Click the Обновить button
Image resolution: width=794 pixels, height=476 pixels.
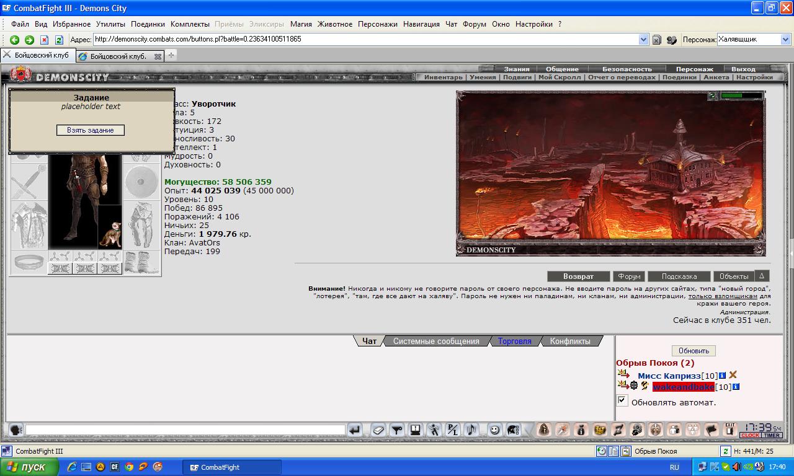(x=694, y=351)
